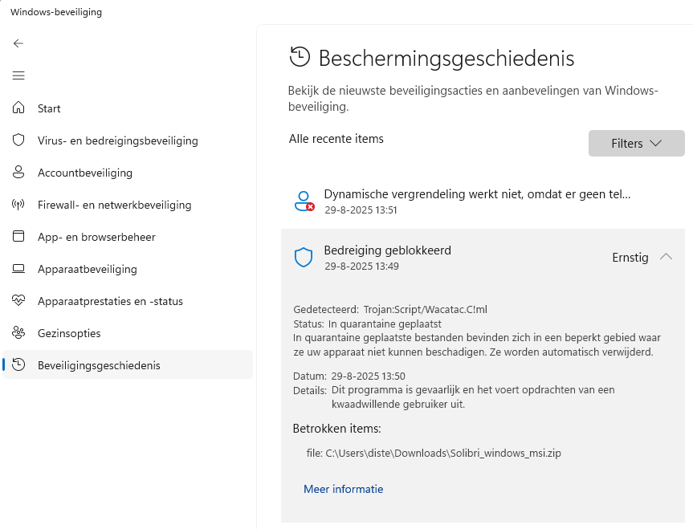
Task: Go to Virus- en bedreigingsbeveiliging
Action: click(128, 140)
